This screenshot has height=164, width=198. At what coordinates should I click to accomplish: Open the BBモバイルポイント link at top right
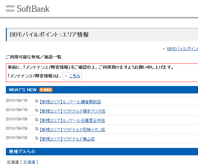tap(183, 49)
